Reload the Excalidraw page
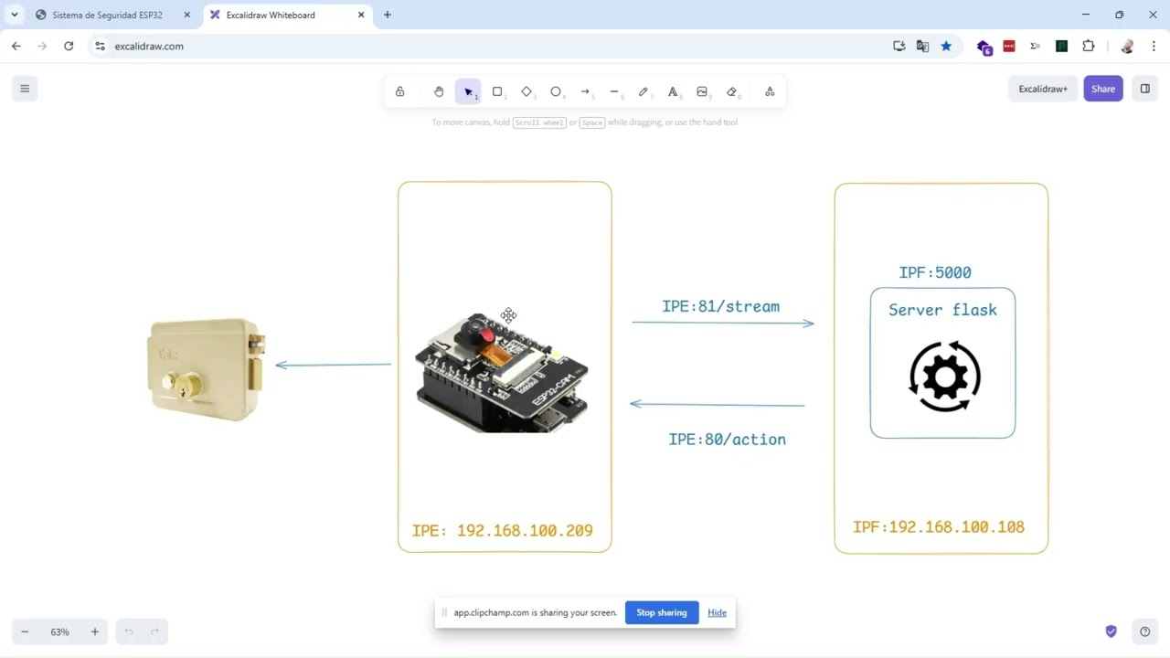 pyautogui.click(x=69, y=46)
